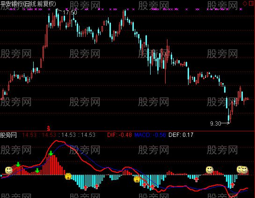Click the red up arrow below the lone smiley
The width and height of the screenshot is (255, 198).
[197, 179]
